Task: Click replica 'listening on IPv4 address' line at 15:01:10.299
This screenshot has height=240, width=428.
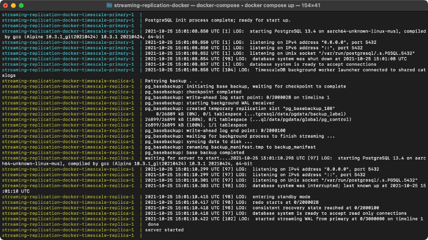Action: [262, 169]
